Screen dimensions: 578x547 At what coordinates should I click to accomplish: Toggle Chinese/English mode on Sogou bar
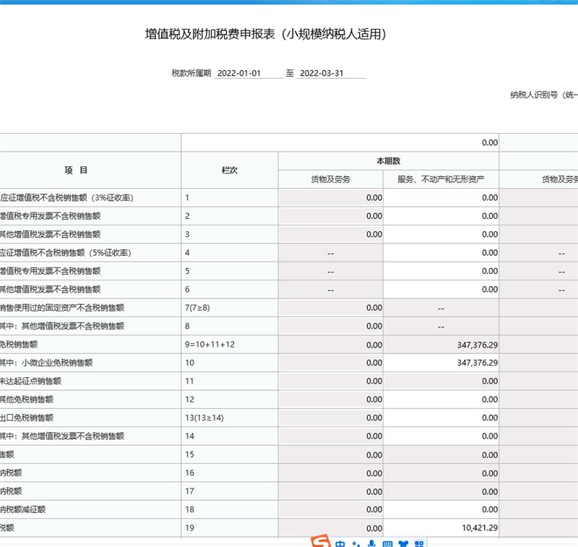click(x=340, y=544)
